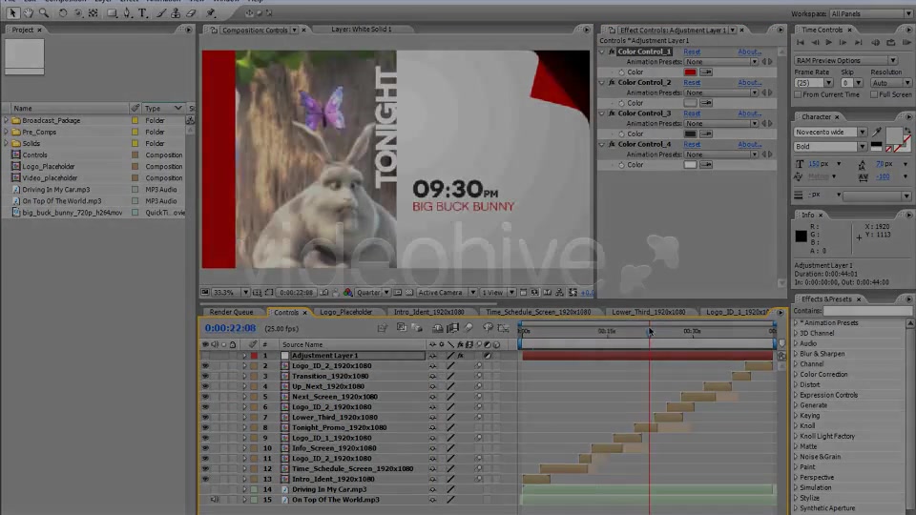Expand the Color Correction effects category
This screenshot has height=515, width=916.
tap(796, 375)
